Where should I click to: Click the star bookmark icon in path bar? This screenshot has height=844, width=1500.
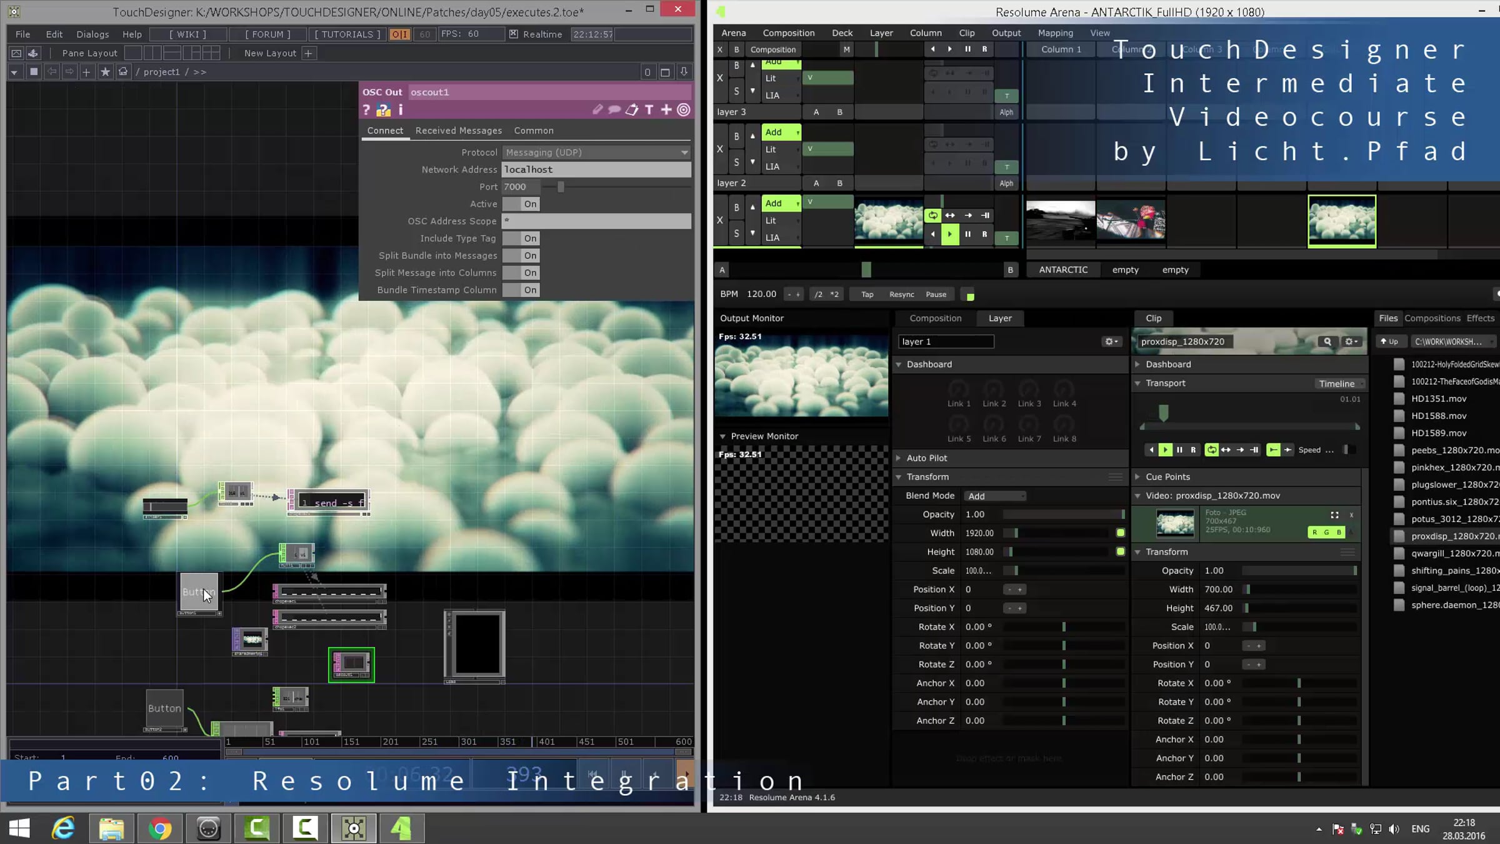tap(105, 72)
